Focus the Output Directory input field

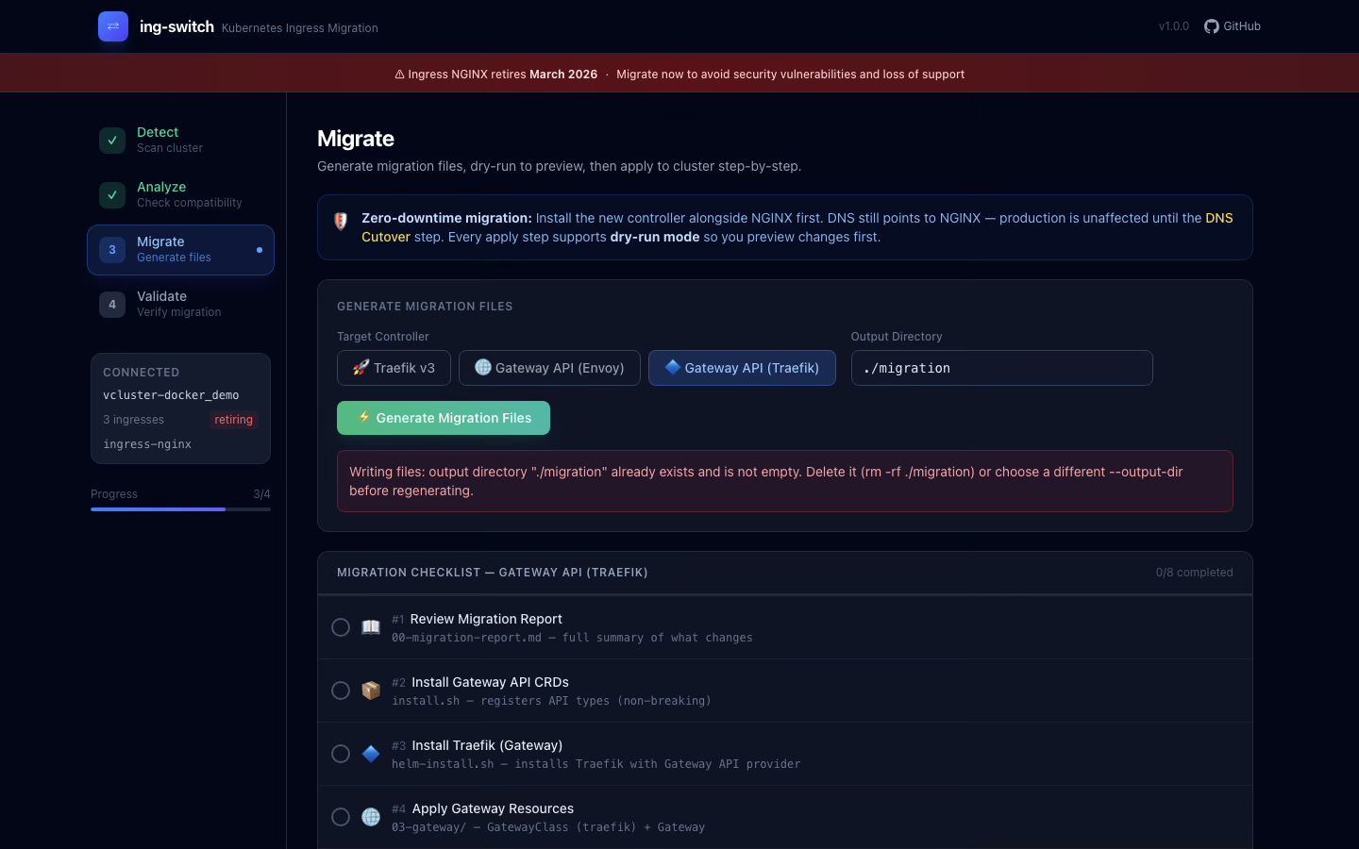1001,368
